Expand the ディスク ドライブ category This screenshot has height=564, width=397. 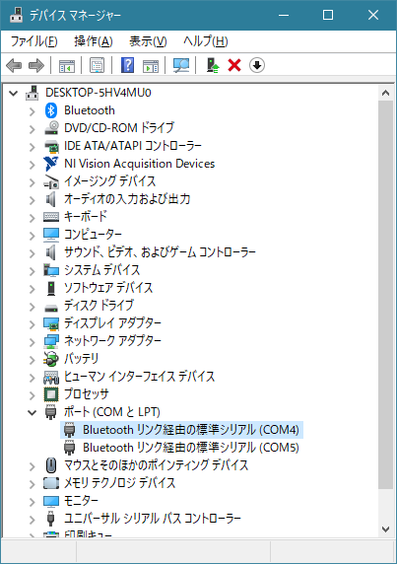point(32,306)
